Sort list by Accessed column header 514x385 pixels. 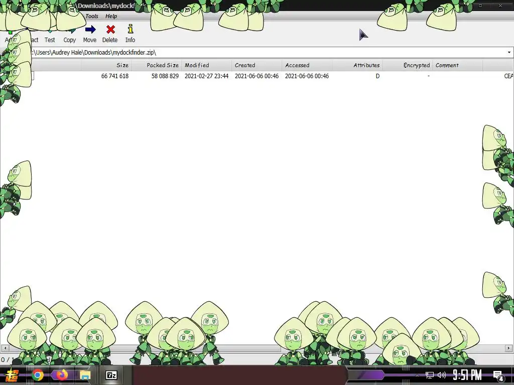[307, 65]
